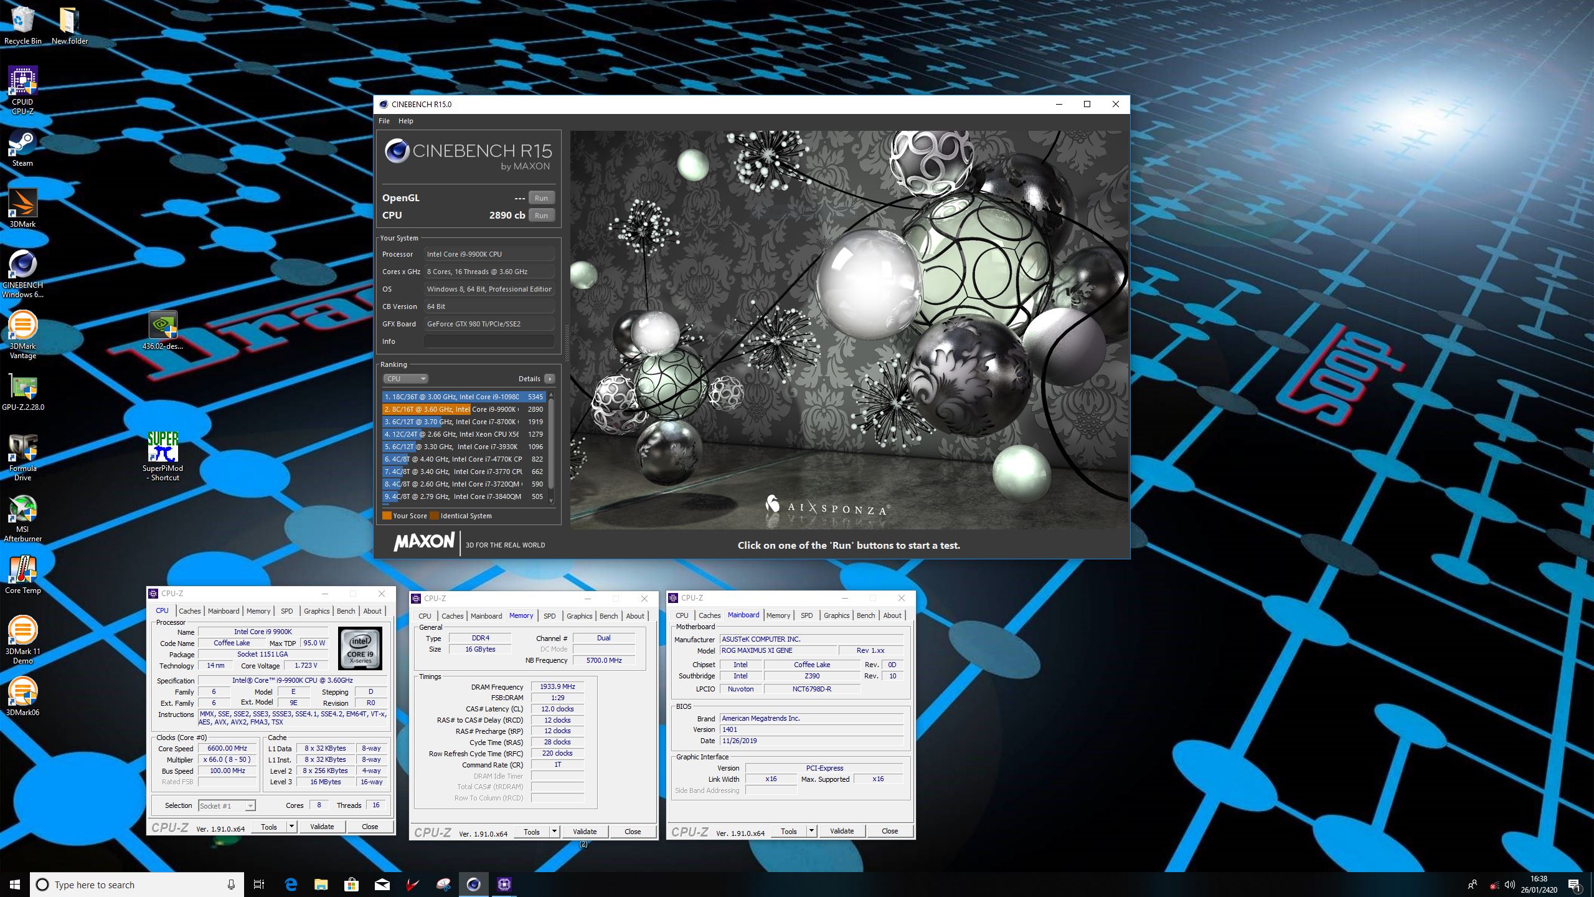Open 3DMark06 desktop shortcut
The height and width of the screenshot is (897, 1594).
click(22, 696)
